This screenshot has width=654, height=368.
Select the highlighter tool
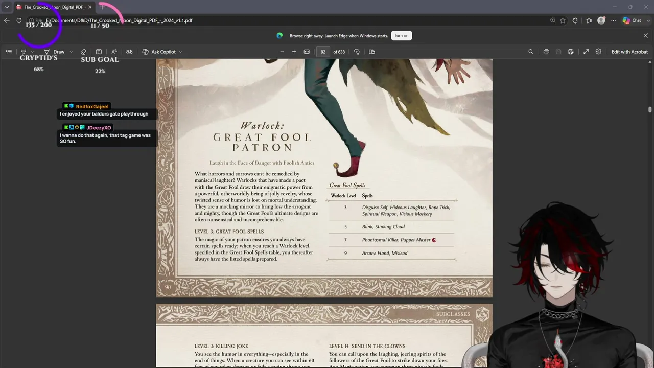(23, 52)
